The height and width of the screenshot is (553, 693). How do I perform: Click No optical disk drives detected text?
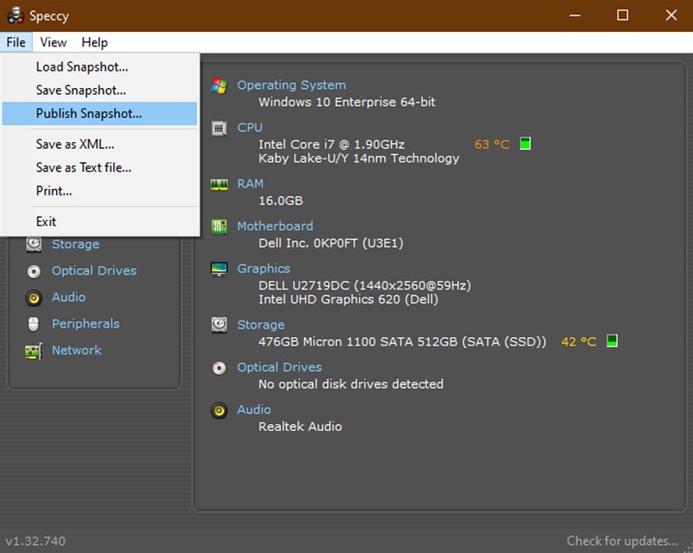pyautogui.click(x=351, y=384)
